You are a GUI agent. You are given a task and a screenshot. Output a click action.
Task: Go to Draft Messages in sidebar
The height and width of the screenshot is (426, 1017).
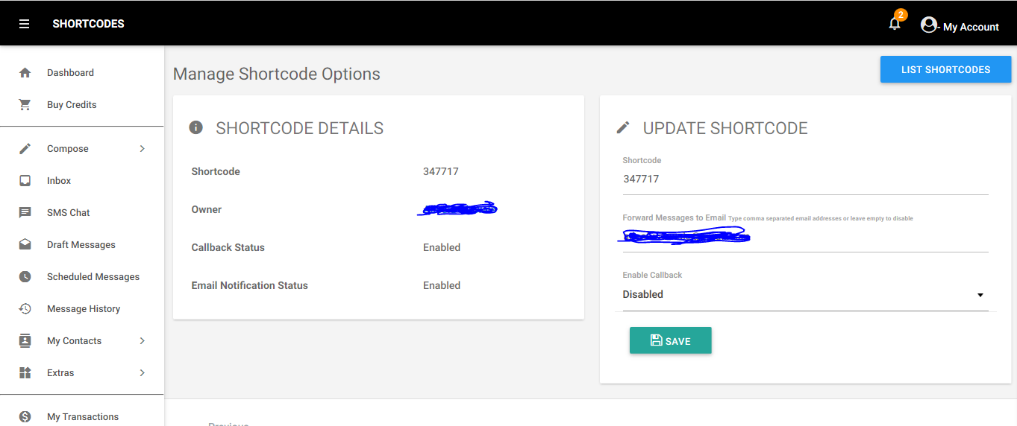82,245
